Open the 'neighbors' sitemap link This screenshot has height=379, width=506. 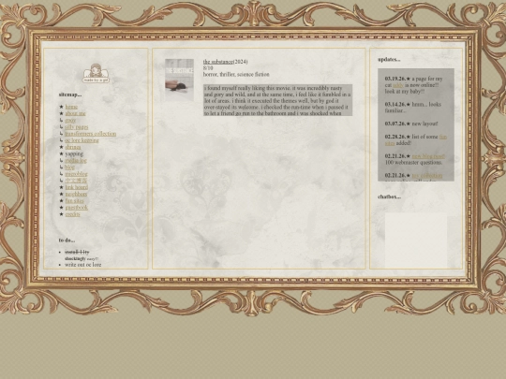[x=76, y=194]
